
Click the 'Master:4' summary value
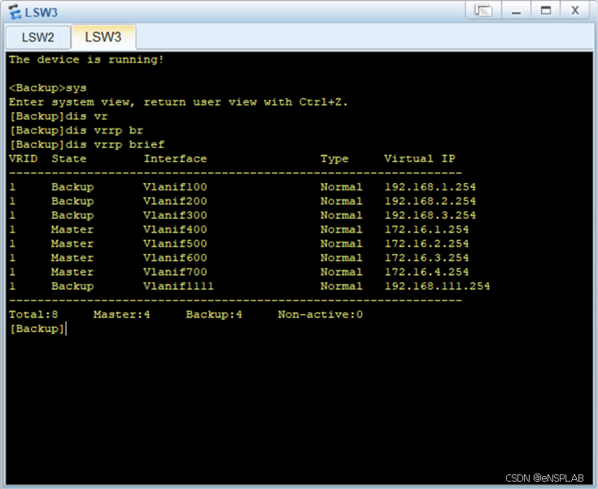tap(122, 315)
